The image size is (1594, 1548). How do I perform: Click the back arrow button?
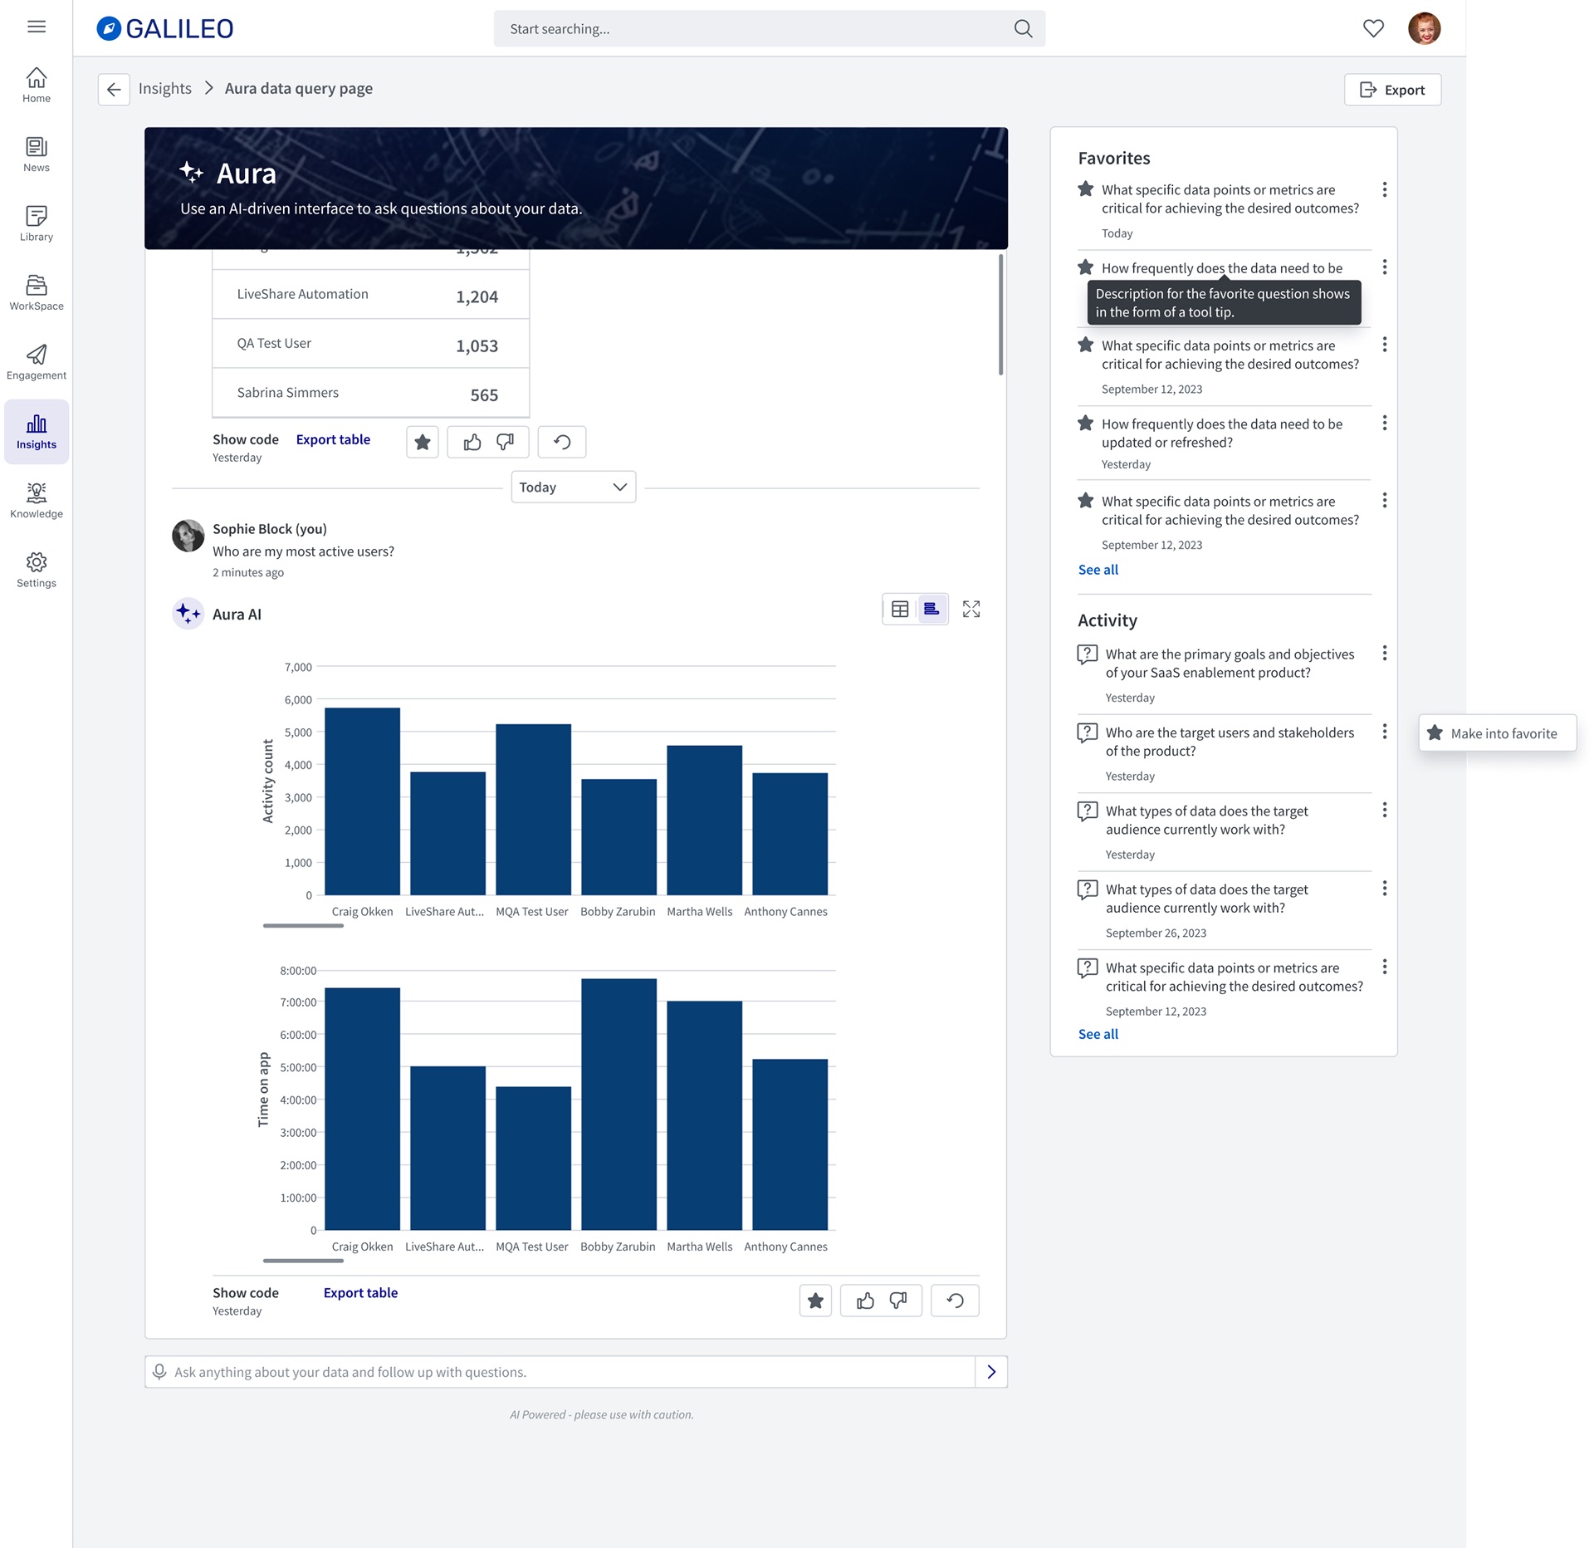[x=114, y=89]
